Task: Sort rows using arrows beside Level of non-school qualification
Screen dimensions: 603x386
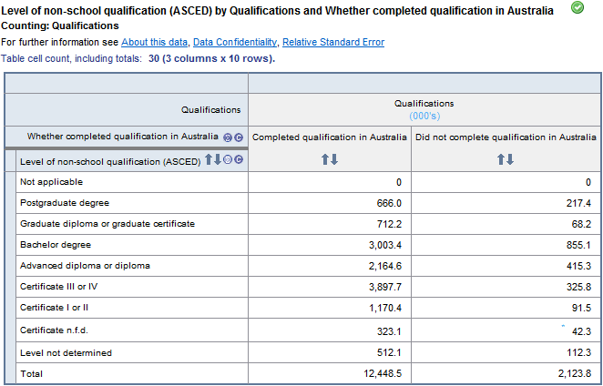Action: coord(212,160)
